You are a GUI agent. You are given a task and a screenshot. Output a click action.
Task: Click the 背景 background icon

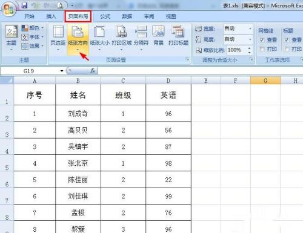click(158, 31)
